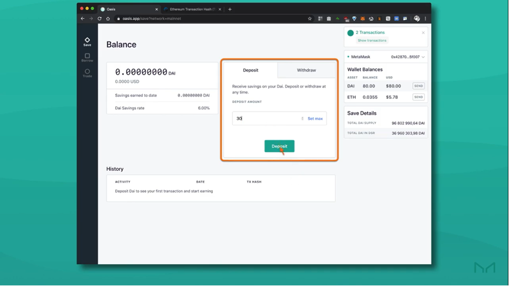Click the green Deposit button
This screenshot has height=286, width=509.
[280, 146]
